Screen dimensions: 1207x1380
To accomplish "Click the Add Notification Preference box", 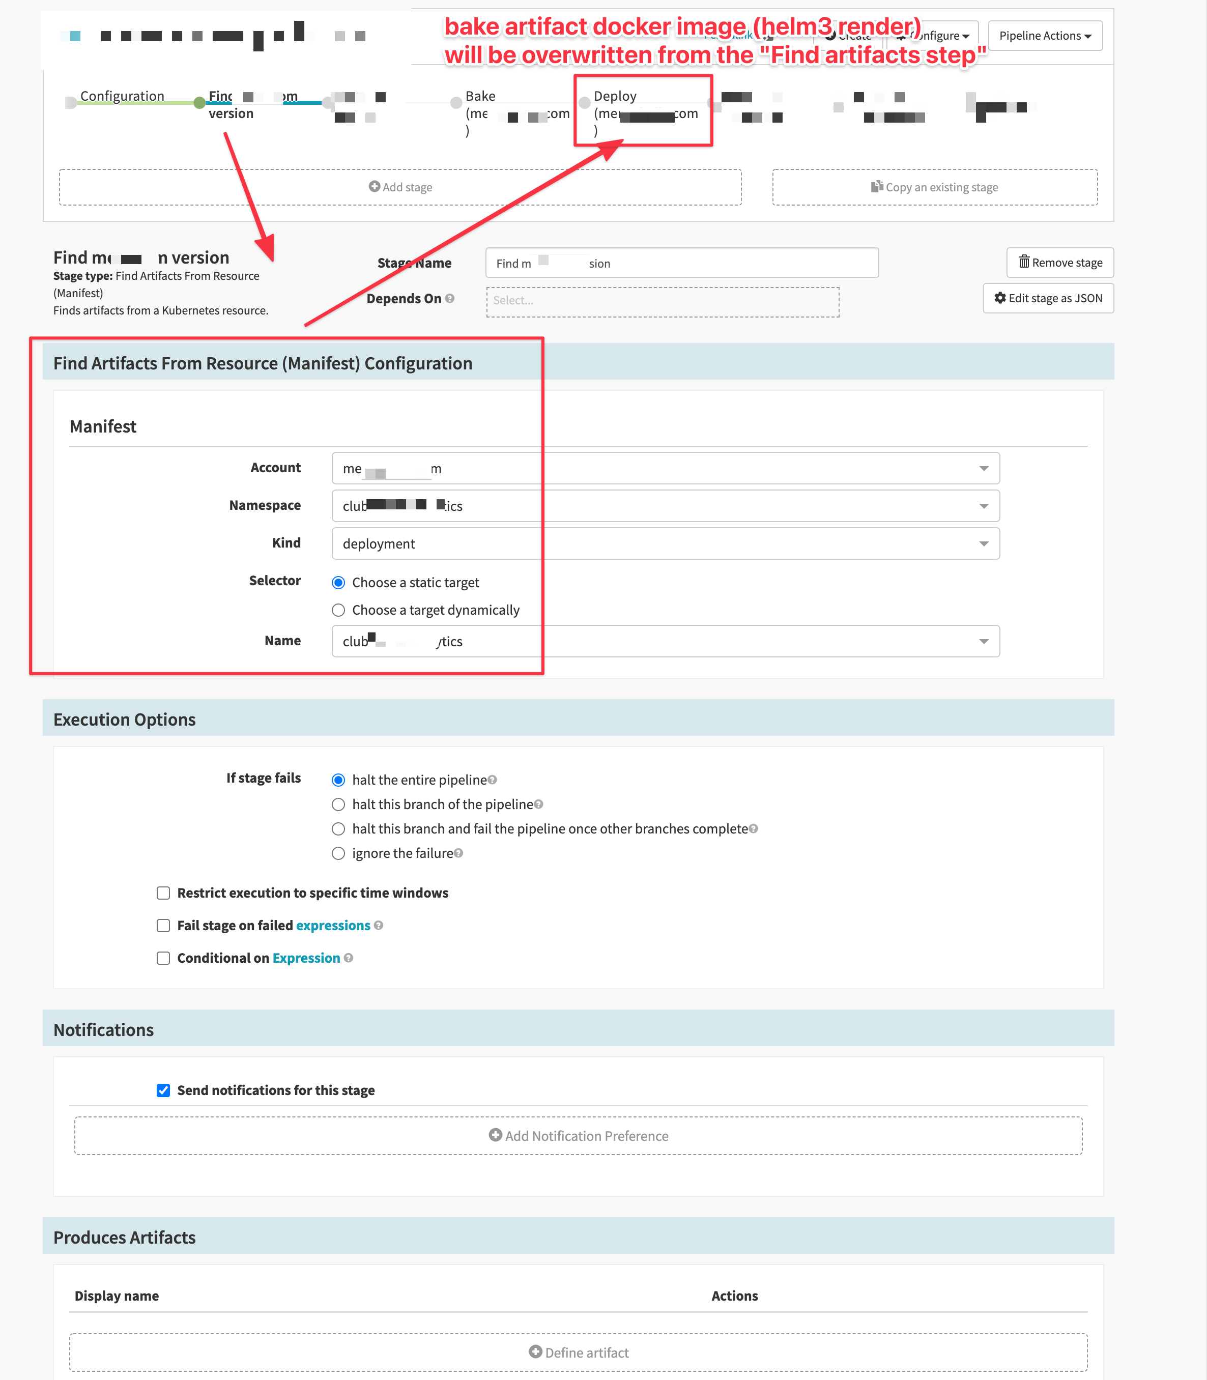I will coord(579,1136).
